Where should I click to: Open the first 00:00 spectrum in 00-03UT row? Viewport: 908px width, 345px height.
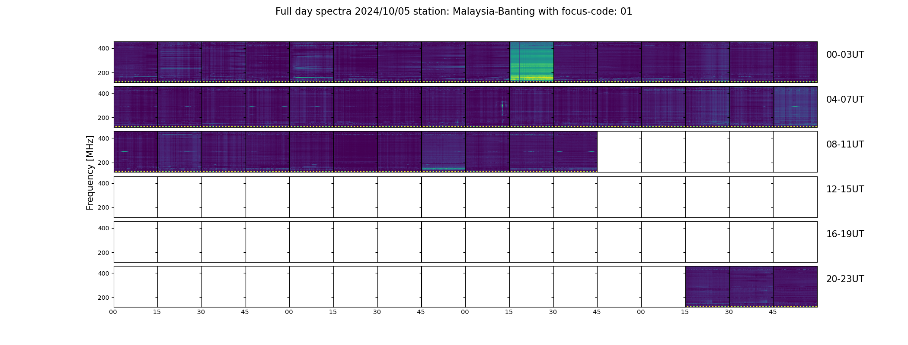pyautogui.click(x=136, y=62)
